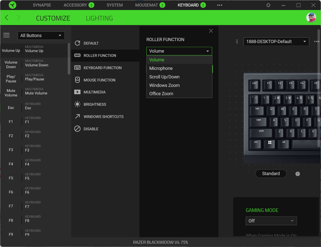Collapse the Volume roller function dropdown
The image size is (321, 247).
[x=179, y=51]
